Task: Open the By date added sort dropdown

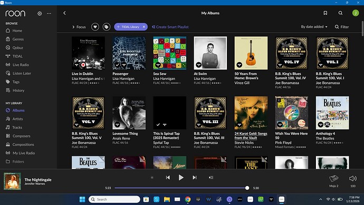Action: click(314, 27)
